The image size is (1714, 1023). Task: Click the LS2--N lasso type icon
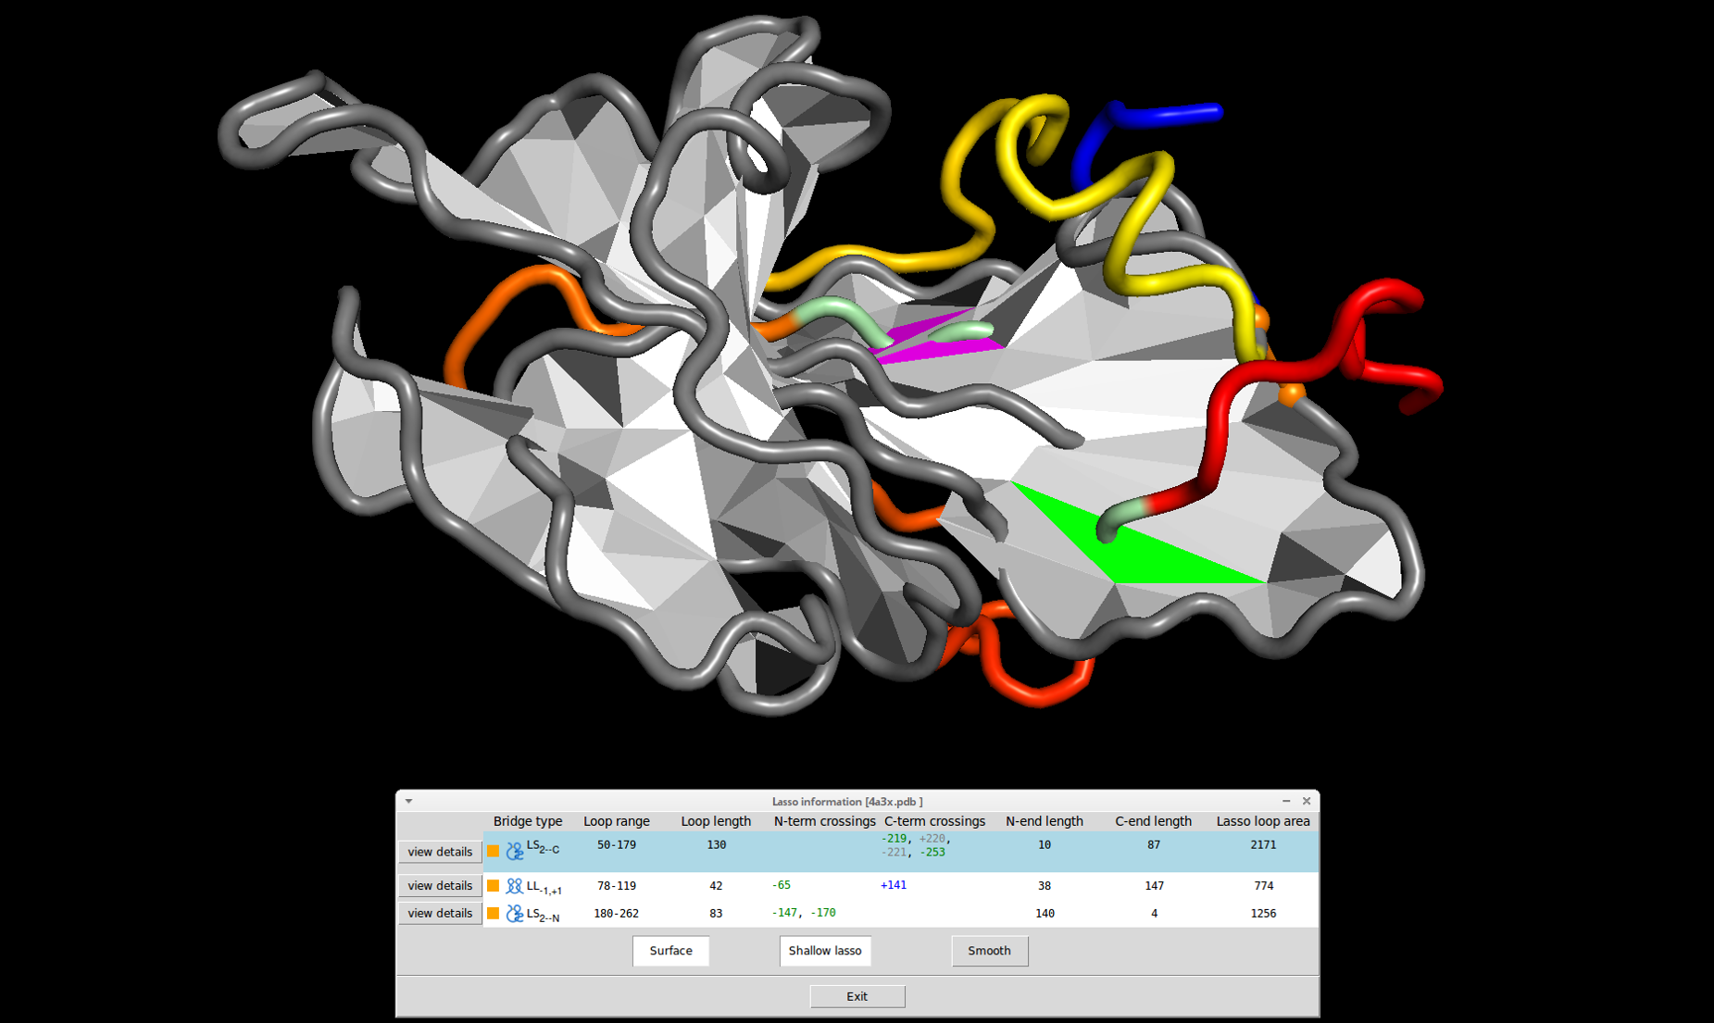pos(515,914)
